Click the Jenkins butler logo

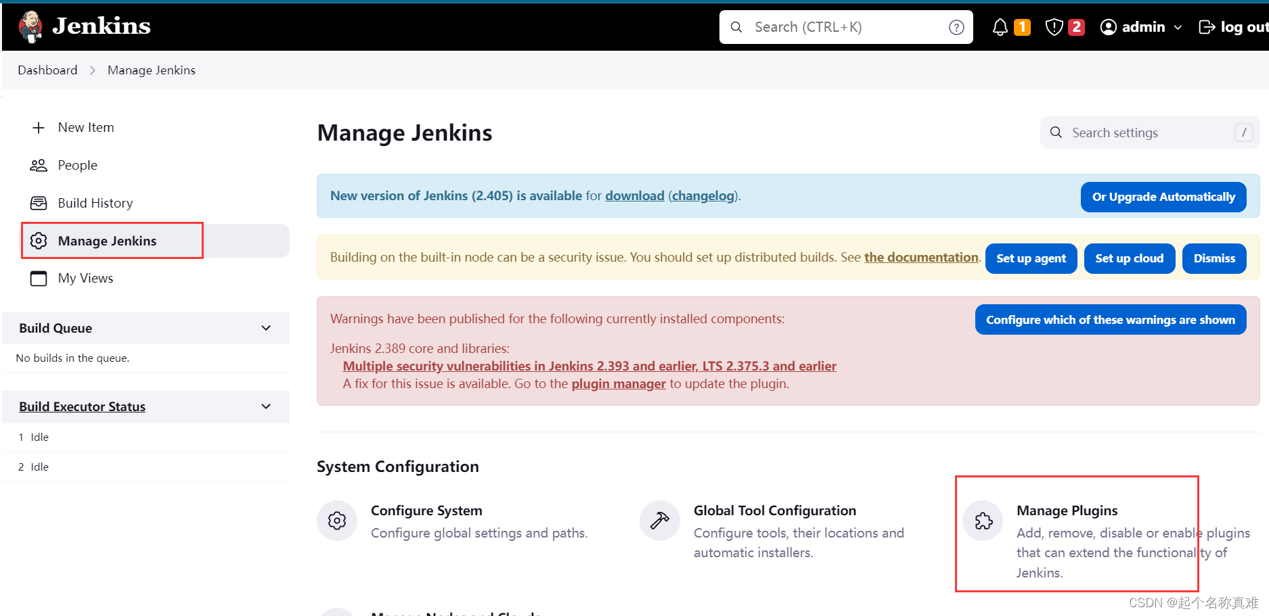pos(30,27)
